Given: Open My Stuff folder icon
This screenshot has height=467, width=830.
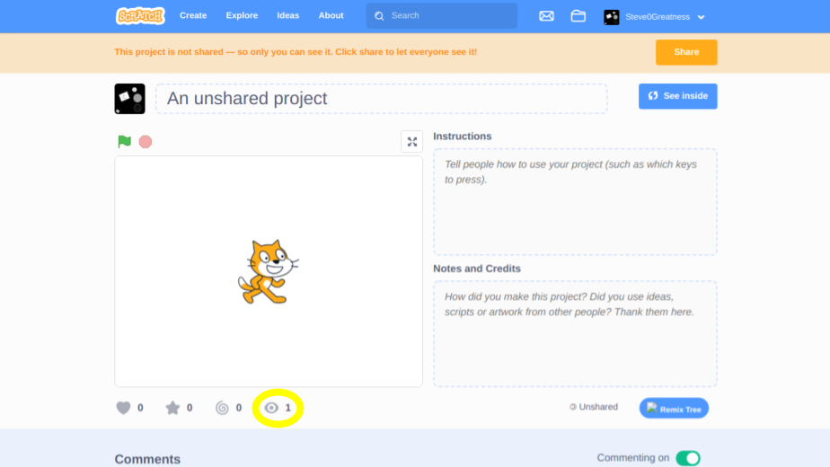Looking at the screenshot, I should (x=578, y=16).
